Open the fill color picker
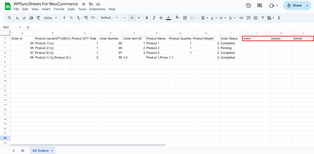Screen dimensions: 314x154 (x=178, y=17)
